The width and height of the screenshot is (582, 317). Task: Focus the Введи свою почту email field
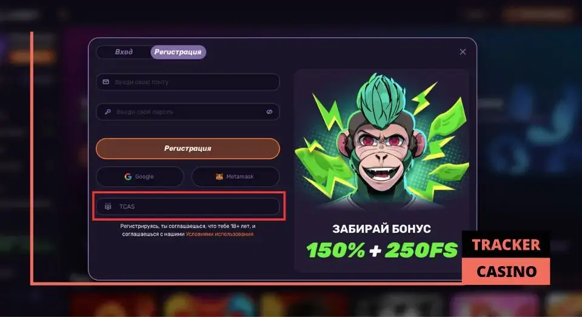[188, 82]
